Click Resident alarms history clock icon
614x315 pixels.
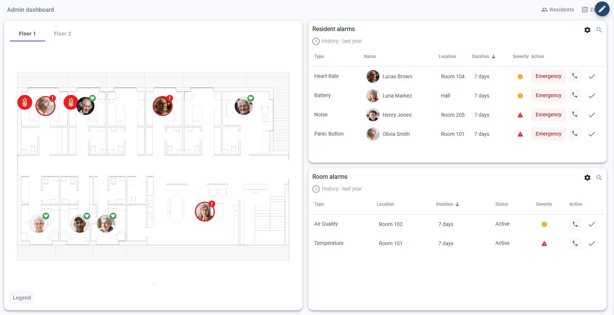(316, 41)
